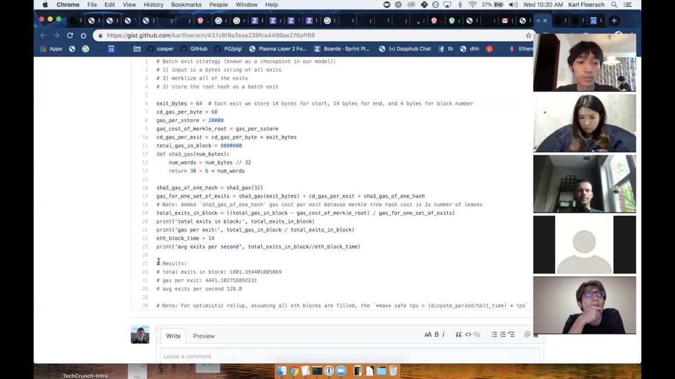
Task: Bookmark this page with the star icon
Action: [528, 35]
